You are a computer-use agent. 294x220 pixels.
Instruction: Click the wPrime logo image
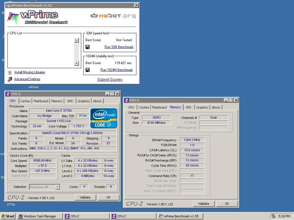pos(38,17)
